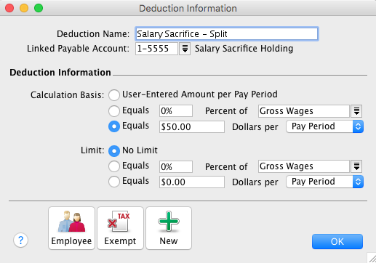
Task: Select Calculation Basis Equals Dollars option
Action: [114, 126]
